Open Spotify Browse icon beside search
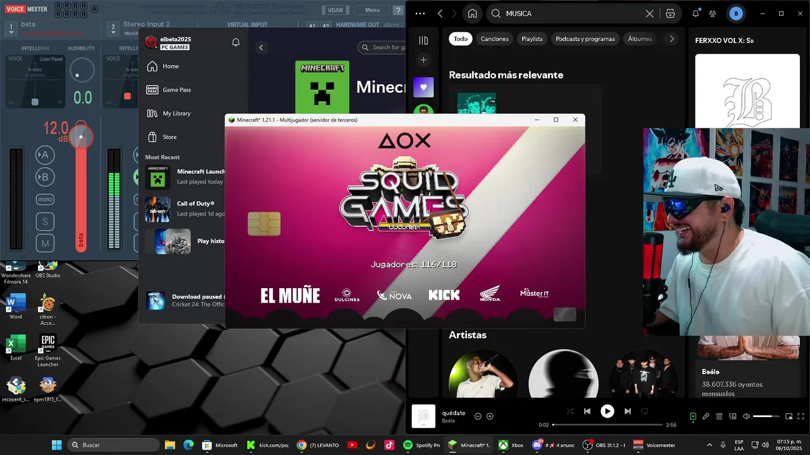Image resolution: width=810 pixels, height=455 pixels. point(670,13)
